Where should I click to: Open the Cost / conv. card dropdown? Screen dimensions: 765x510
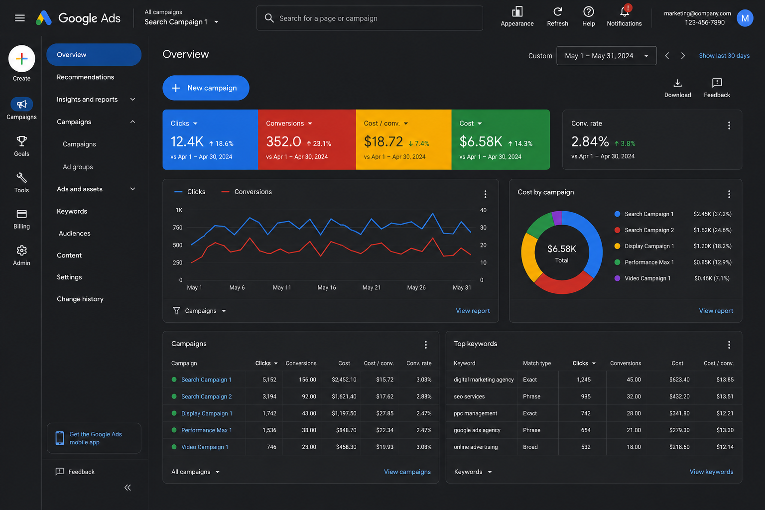pos(386,124)
